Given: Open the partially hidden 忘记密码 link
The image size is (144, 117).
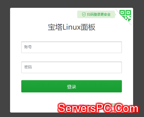Looking at the screenshot, I should click(110, 105).
